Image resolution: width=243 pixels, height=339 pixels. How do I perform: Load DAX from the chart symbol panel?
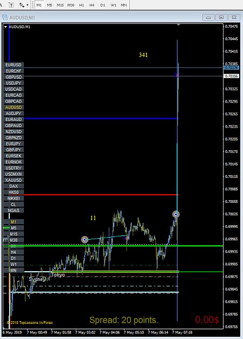(x=14, y=186)
